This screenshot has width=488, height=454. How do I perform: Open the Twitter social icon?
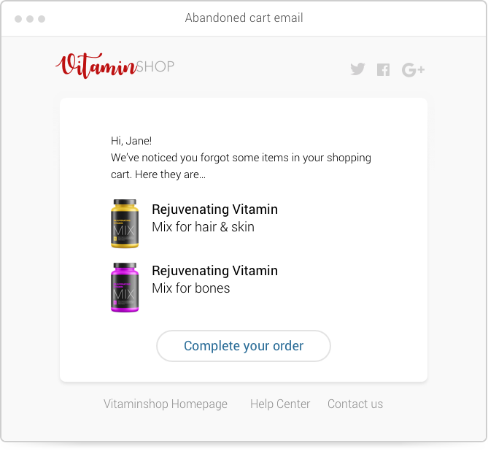[x=357, y=69]
